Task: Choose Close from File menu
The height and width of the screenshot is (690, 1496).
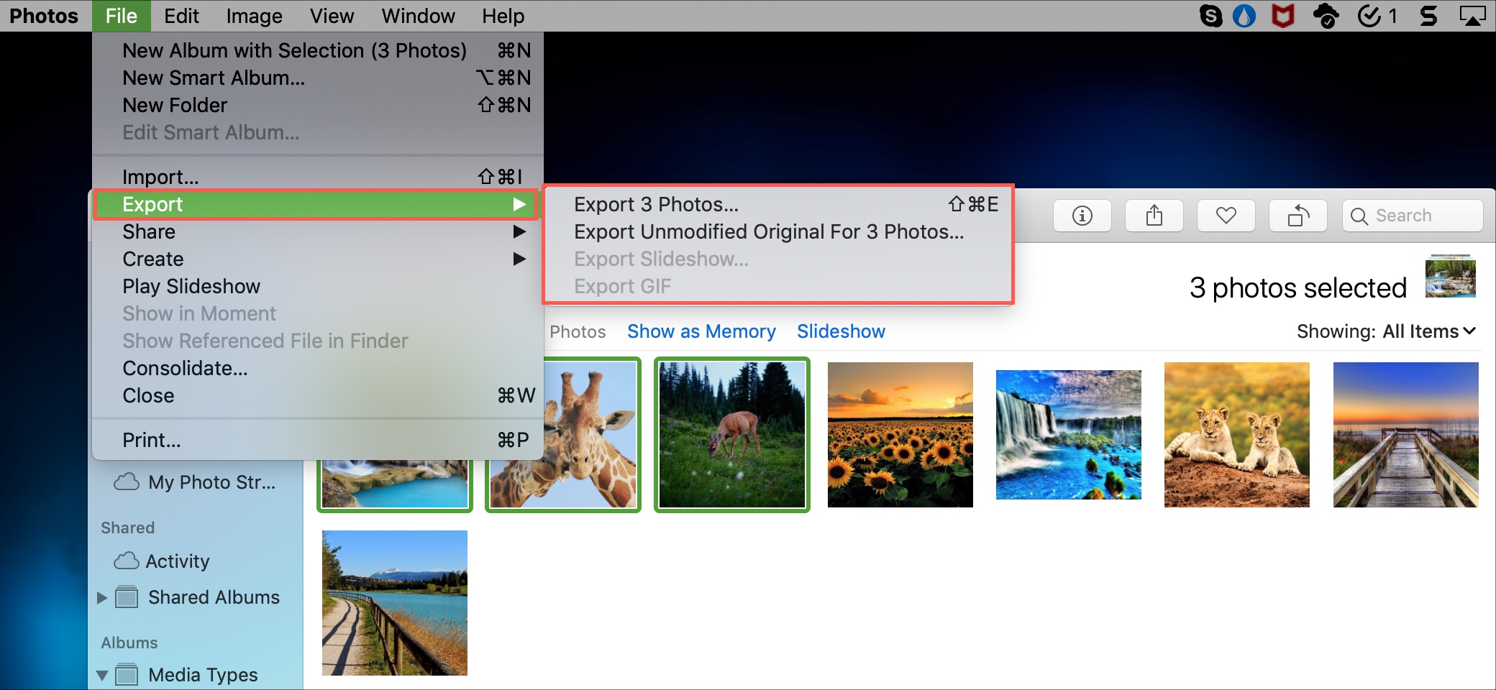Action: [316, 395]
